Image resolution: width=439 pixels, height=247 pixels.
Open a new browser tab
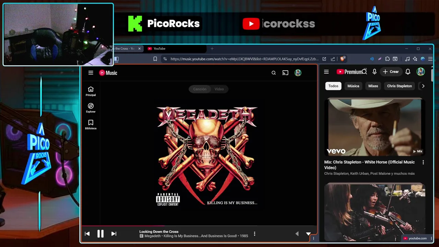coord(212,49)
